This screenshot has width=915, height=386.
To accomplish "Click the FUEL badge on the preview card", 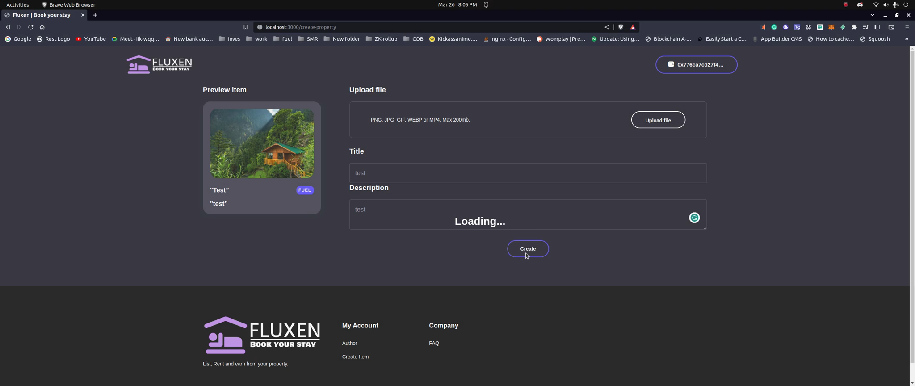I will [x=305, y=190].
